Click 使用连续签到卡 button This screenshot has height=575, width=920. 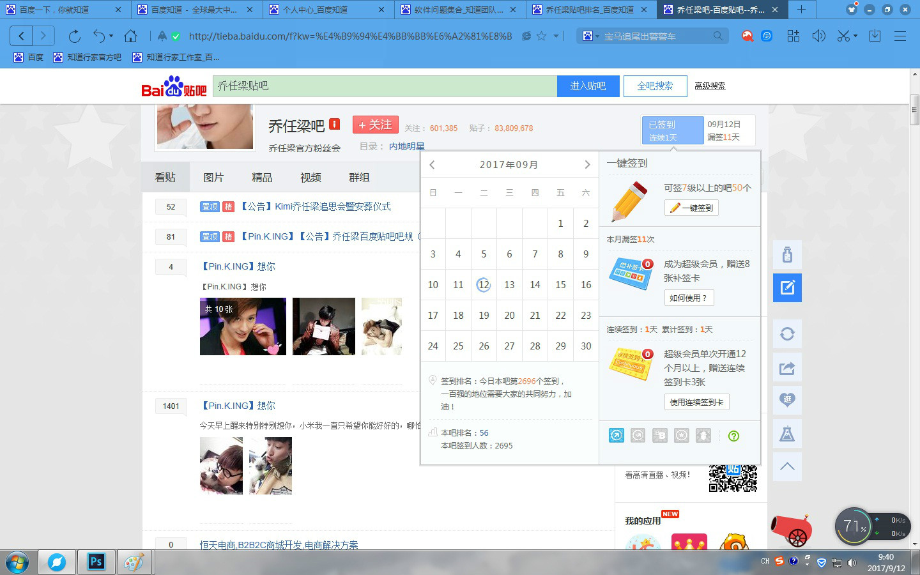pyautogui.click(x=696, y=402)
